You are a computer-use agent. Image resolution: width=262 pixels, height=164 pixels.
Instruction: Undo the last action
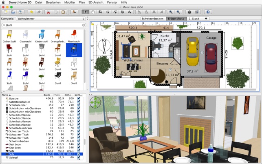32,12
